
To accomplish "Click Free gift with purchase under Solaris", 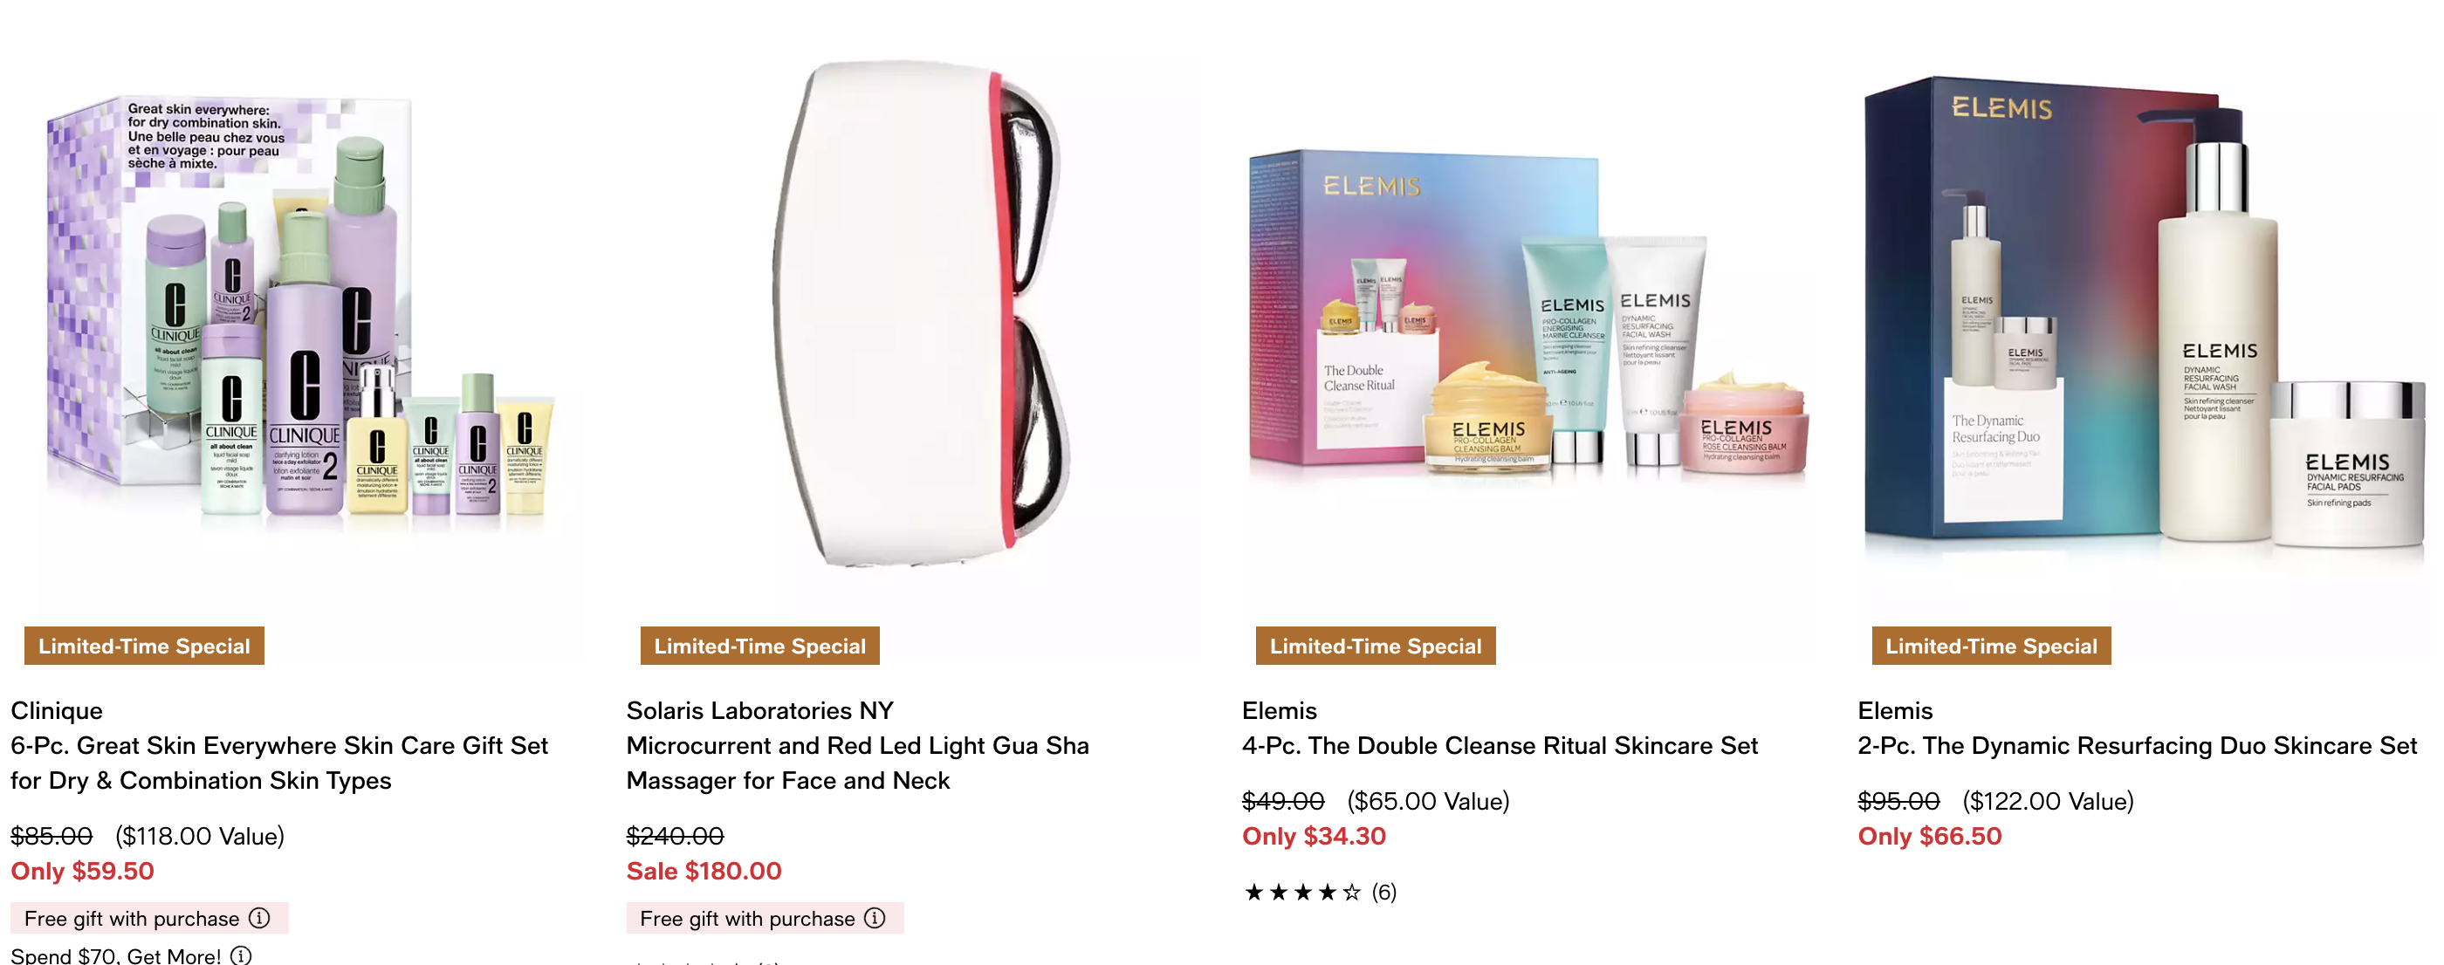I will pos(746,918).
